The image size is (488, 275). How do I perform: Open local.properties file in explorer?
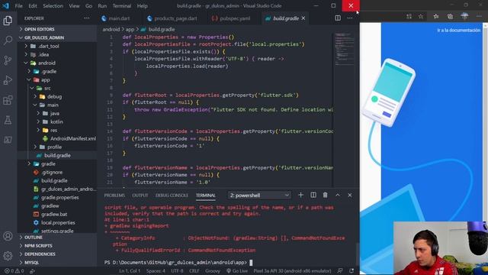(57, 222)
